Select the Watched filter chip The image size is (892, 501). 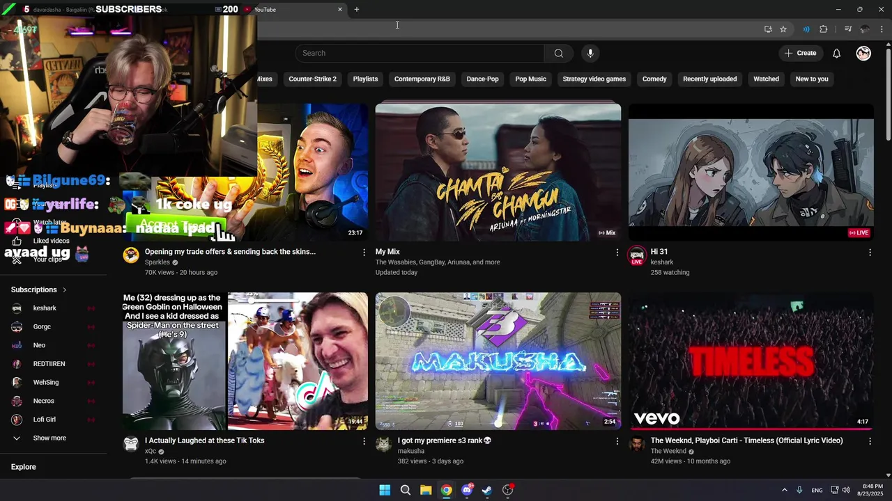(766, 79)
